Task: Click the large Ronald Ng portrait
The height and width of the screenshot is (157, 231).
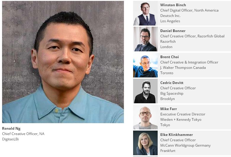Action: (63, 62)
